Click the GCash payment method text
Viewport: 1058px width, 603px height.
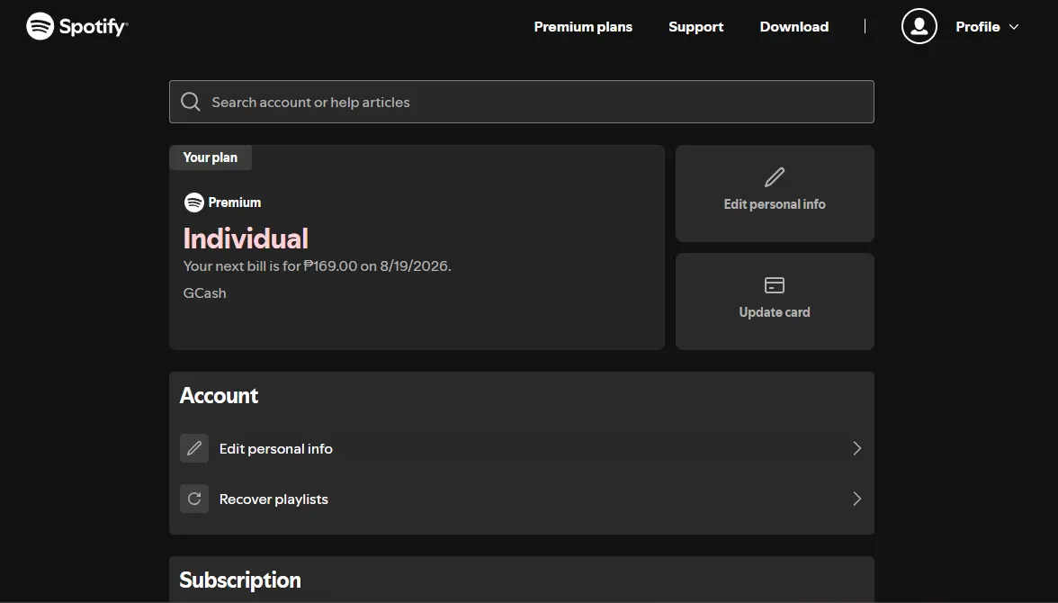coord(204,293)
